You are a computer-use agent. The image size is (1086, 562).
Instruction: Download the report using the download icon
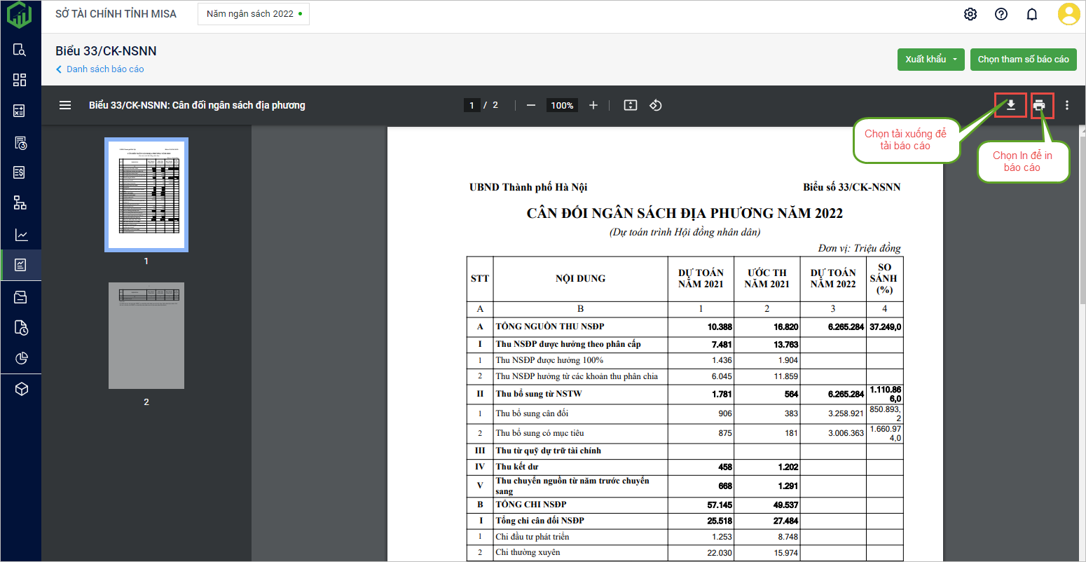tap(1010, 105)
